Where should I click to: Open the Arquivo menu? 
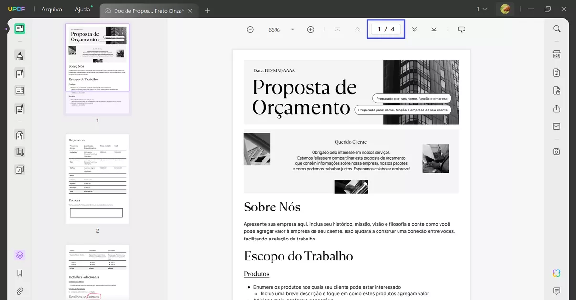pyautogui.click(x=51, y=9)
